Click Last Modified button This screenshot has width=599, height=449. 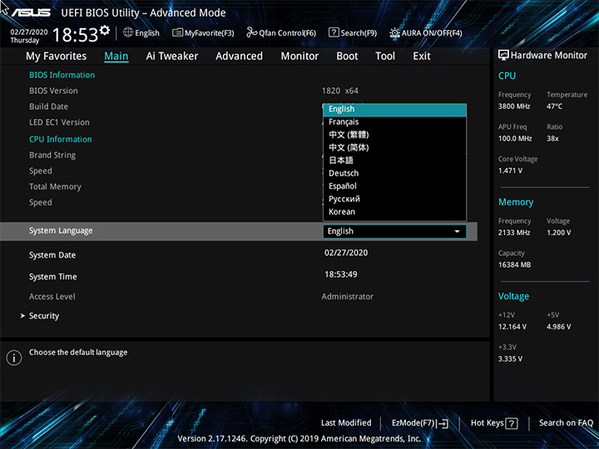[x=346, y=422]
